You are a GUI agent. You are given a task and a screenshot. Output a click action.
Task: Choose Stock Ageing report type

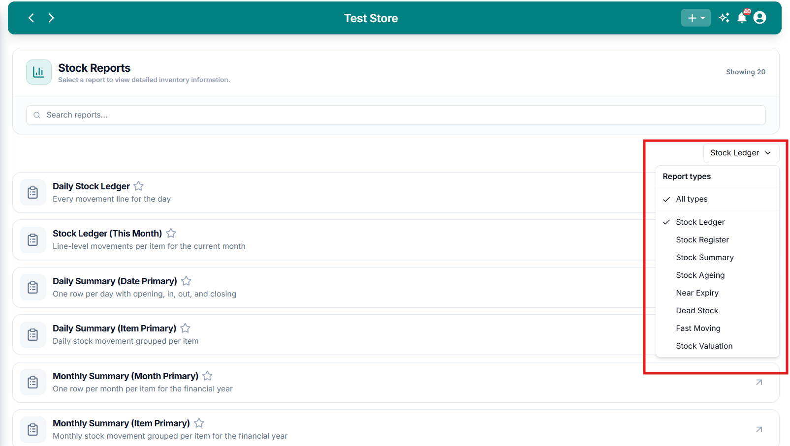pos(718,275)
